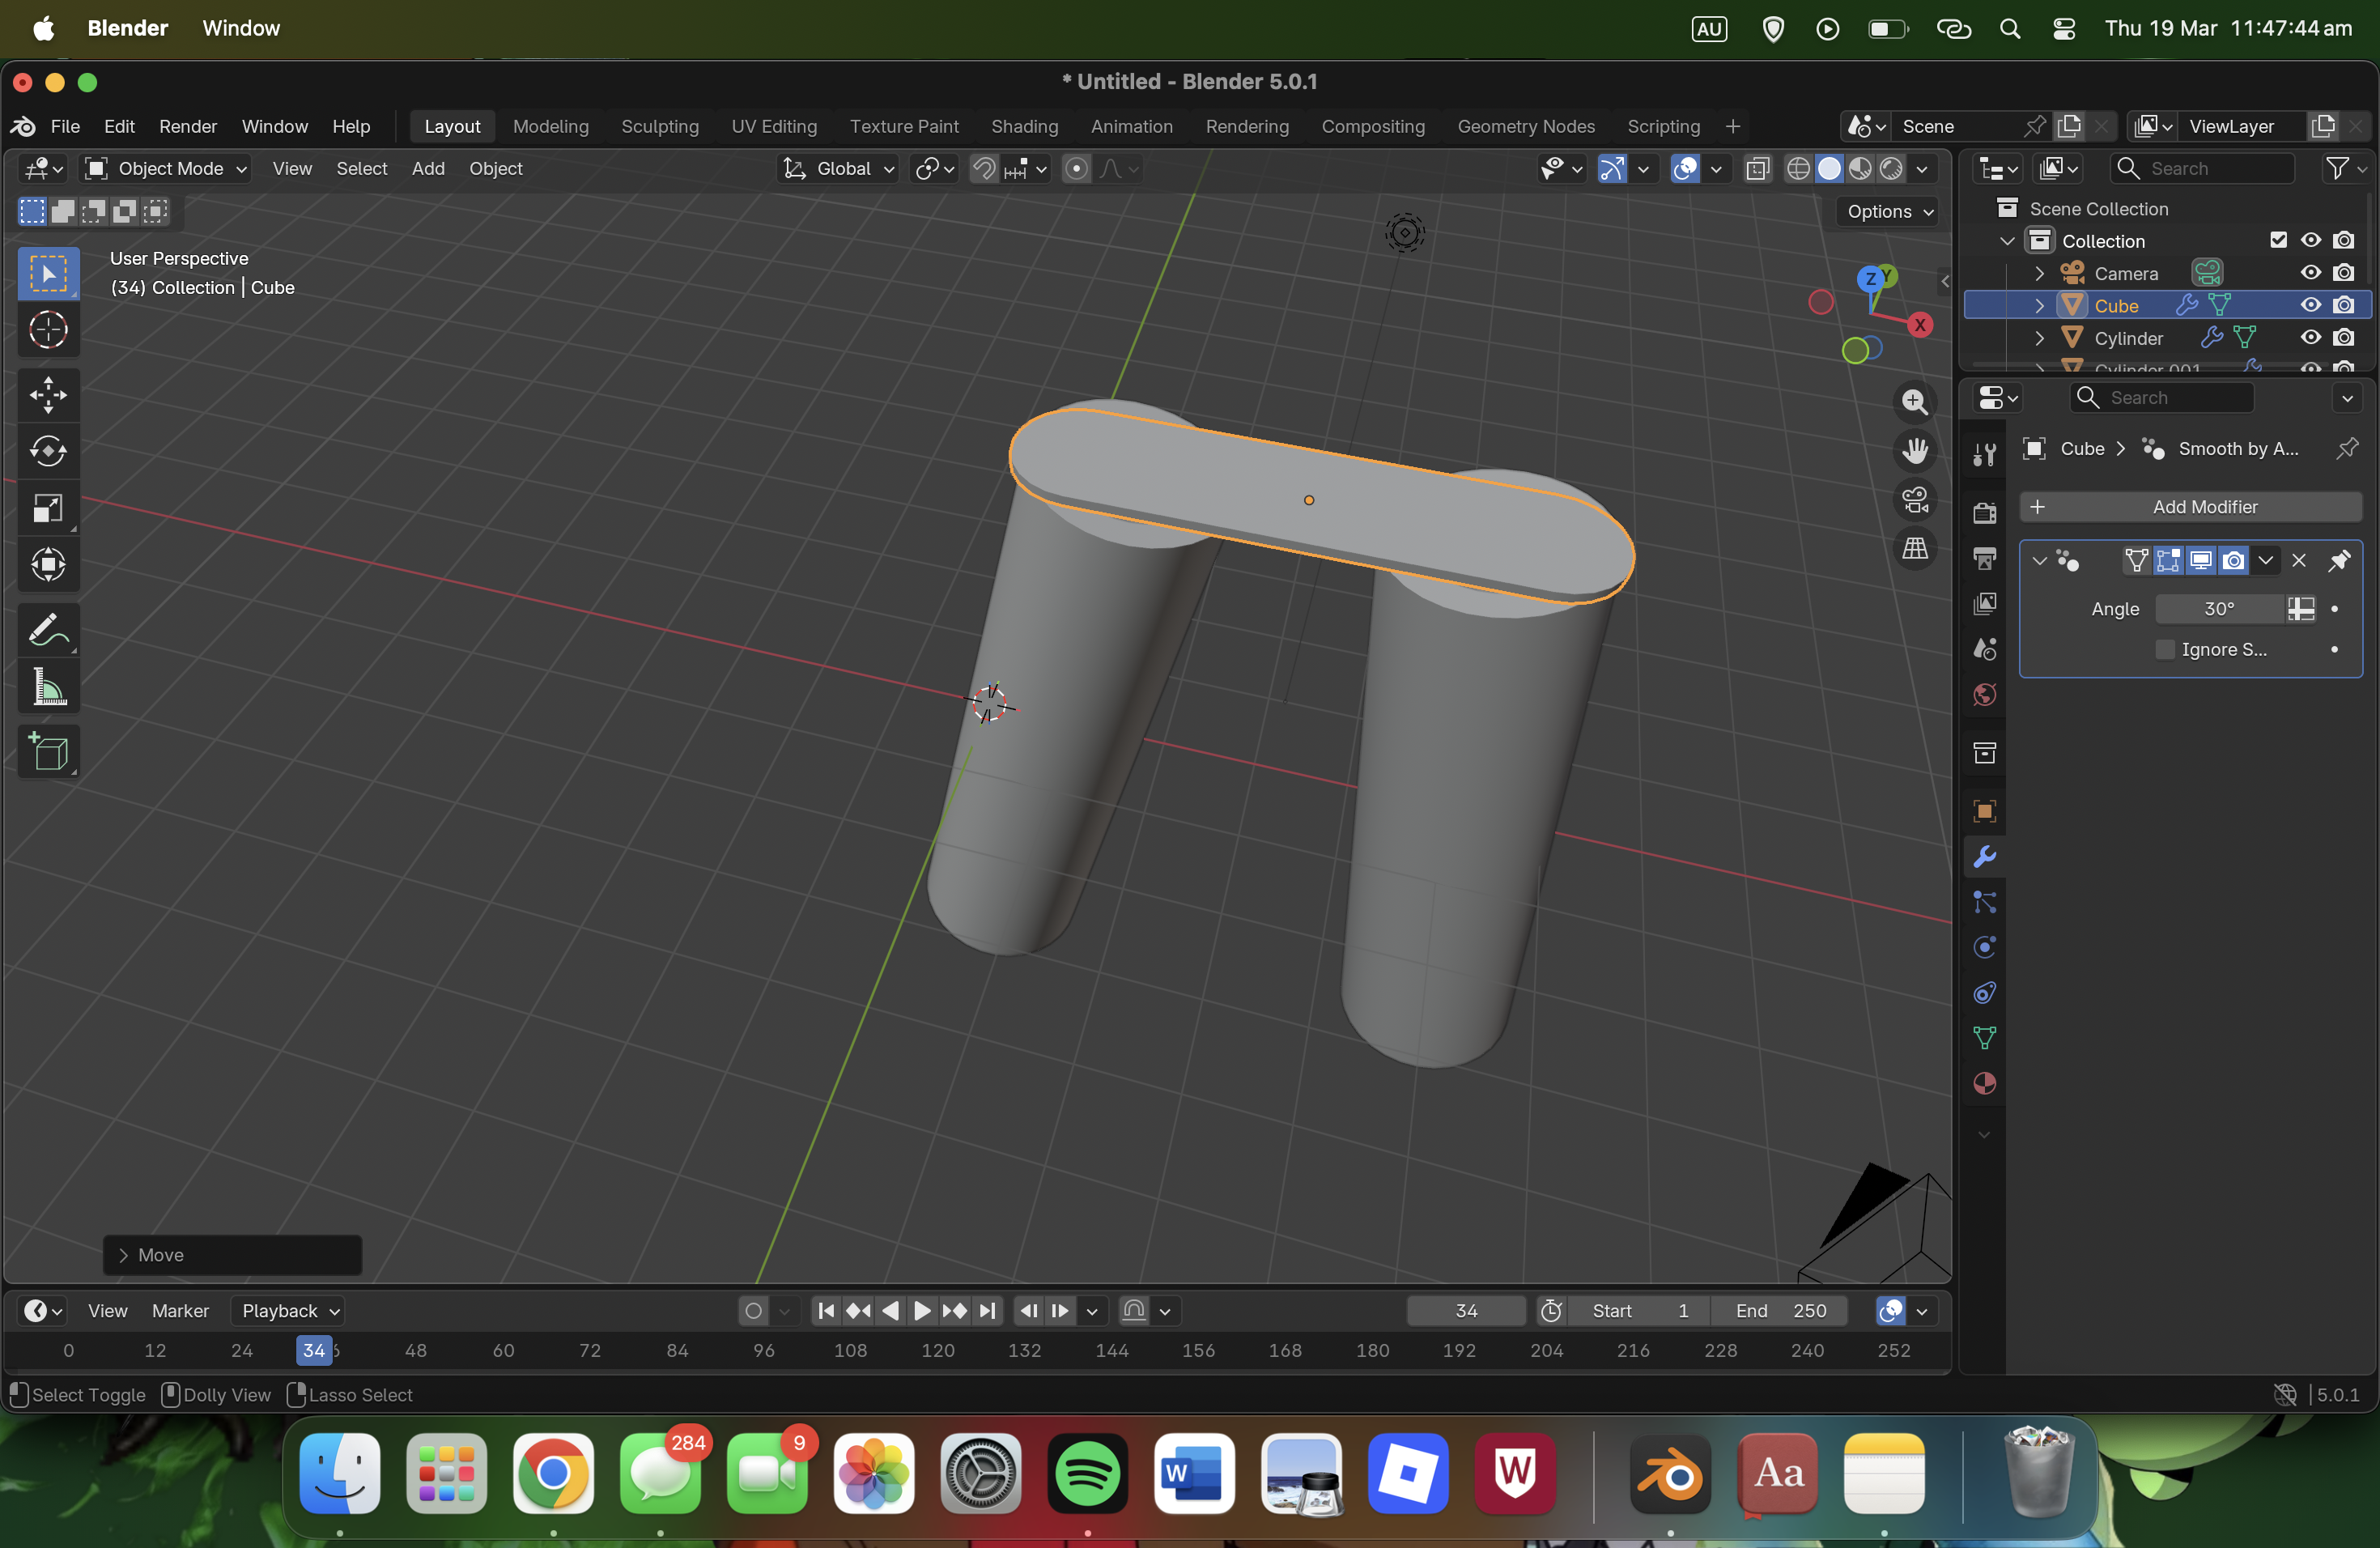
Task: Toggle camera view in viewport
Action: [1914, 500]
